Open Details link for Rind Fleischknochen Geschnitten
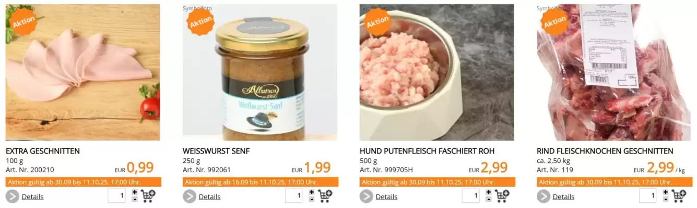697x208 pixels. pos(563,197)
